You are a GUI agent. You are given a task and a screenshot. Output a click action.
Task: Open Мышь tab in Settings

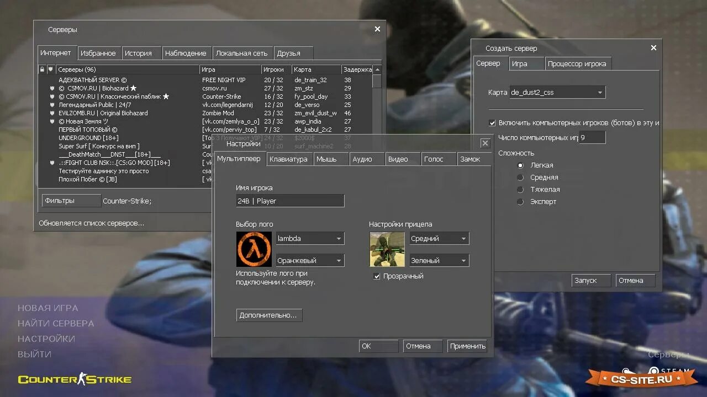point(330,159)
